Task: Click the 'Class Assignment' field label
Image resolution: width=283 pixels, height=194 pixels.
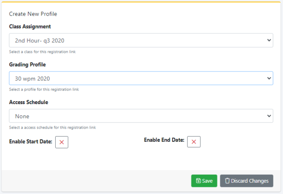Action: [30, 26]
